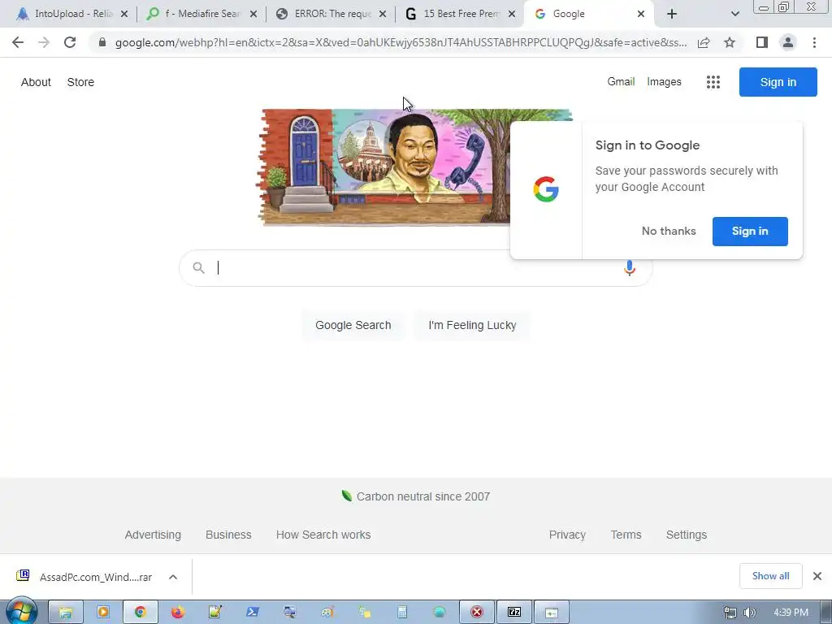Open Windows Explorer from taskbar

(65, 613)
